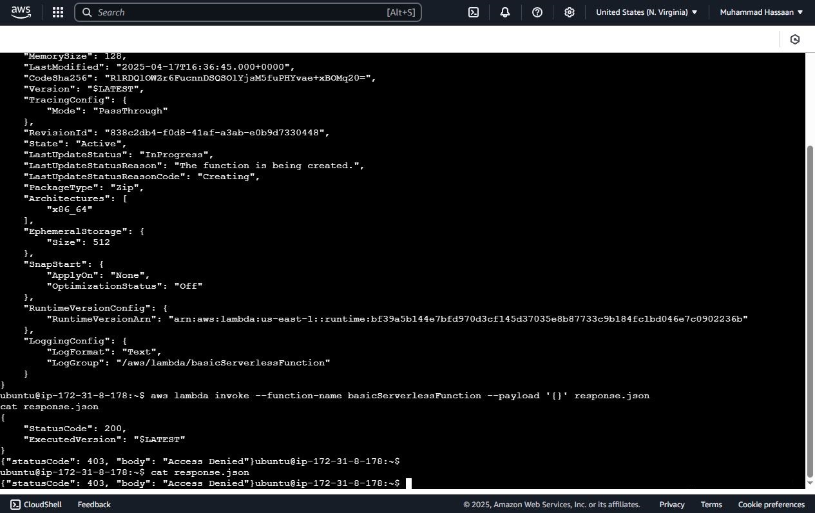Click the "StatusCode": 200 line
The width and height of the screenshot is (815, 513).
(x=75, y=429)
